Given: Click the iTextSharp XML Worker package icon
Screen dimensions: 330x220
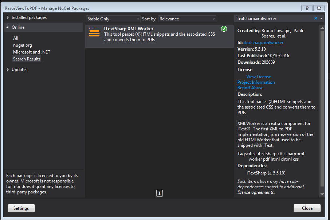Looking at the screenshot, I should pos(94,32).
